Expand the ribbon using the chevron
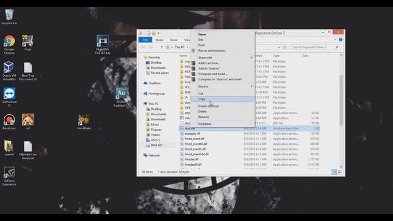This screenshot has height=221, width=393. click(335, 39)
